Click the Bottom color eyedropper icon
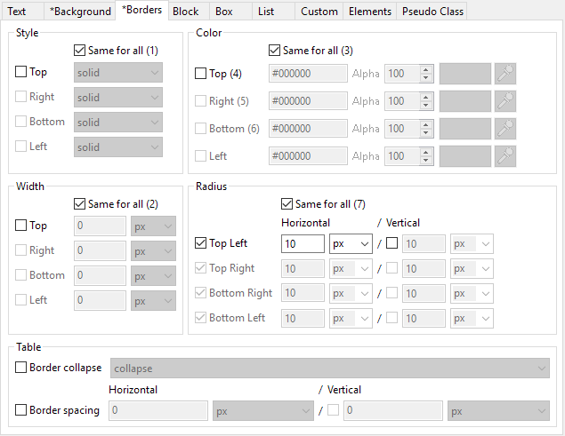Image resolution: width=565 pixels, height=436 pixels. point(506,129)
